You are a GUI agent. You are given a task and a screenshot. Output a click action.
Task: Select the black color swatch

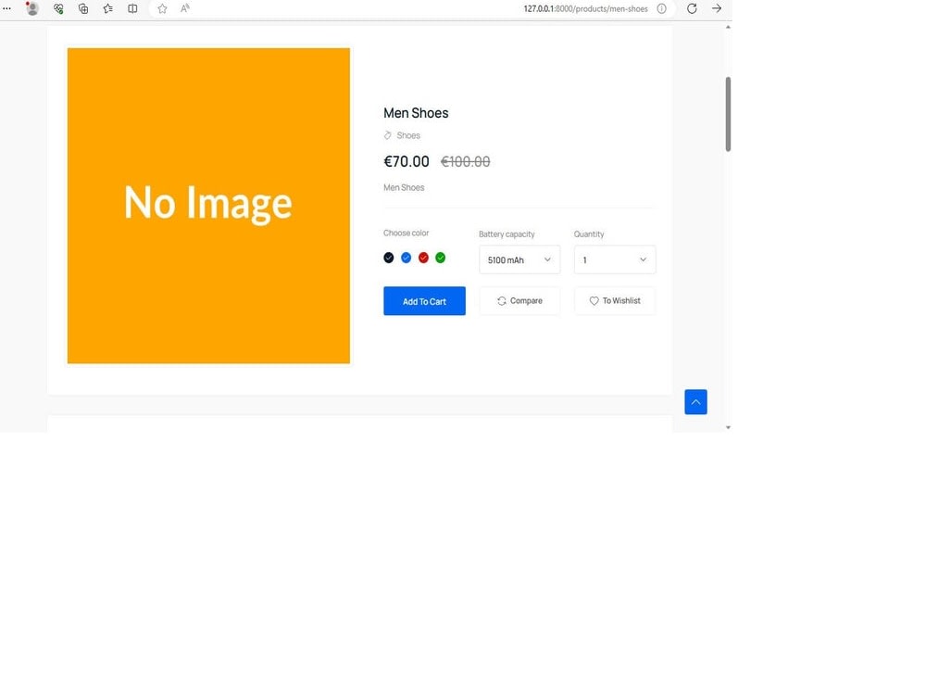pyautogui.click(x=389, y=258)
